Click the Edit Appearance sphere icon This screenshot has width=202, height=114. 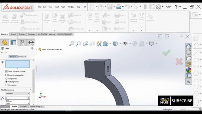click(135, 44)
